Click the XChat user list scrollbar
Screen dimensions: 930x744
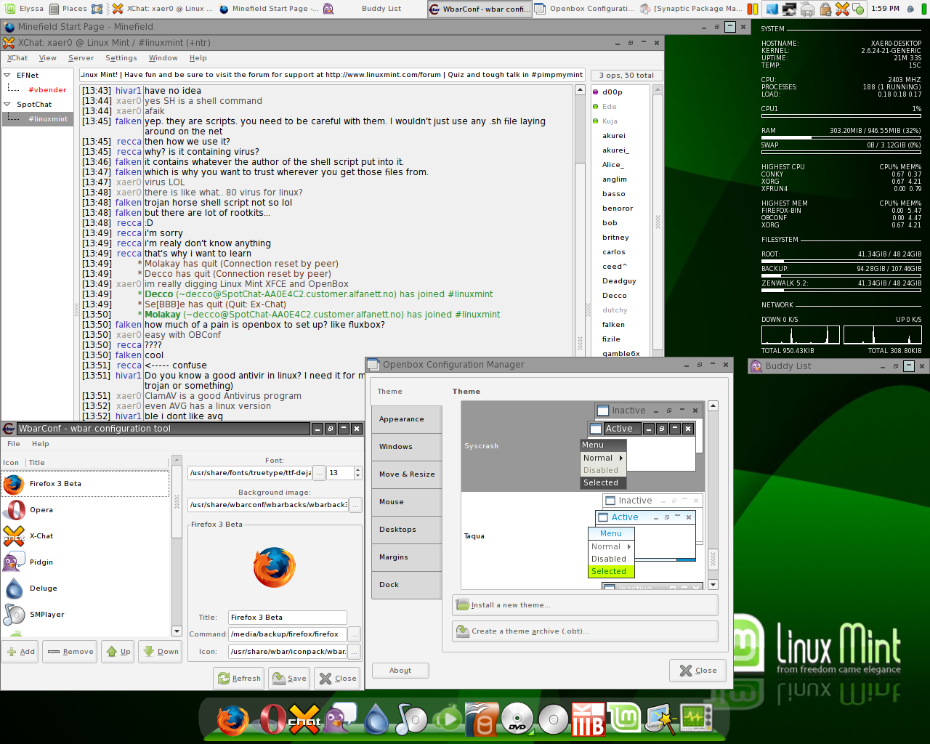[658, 222]
